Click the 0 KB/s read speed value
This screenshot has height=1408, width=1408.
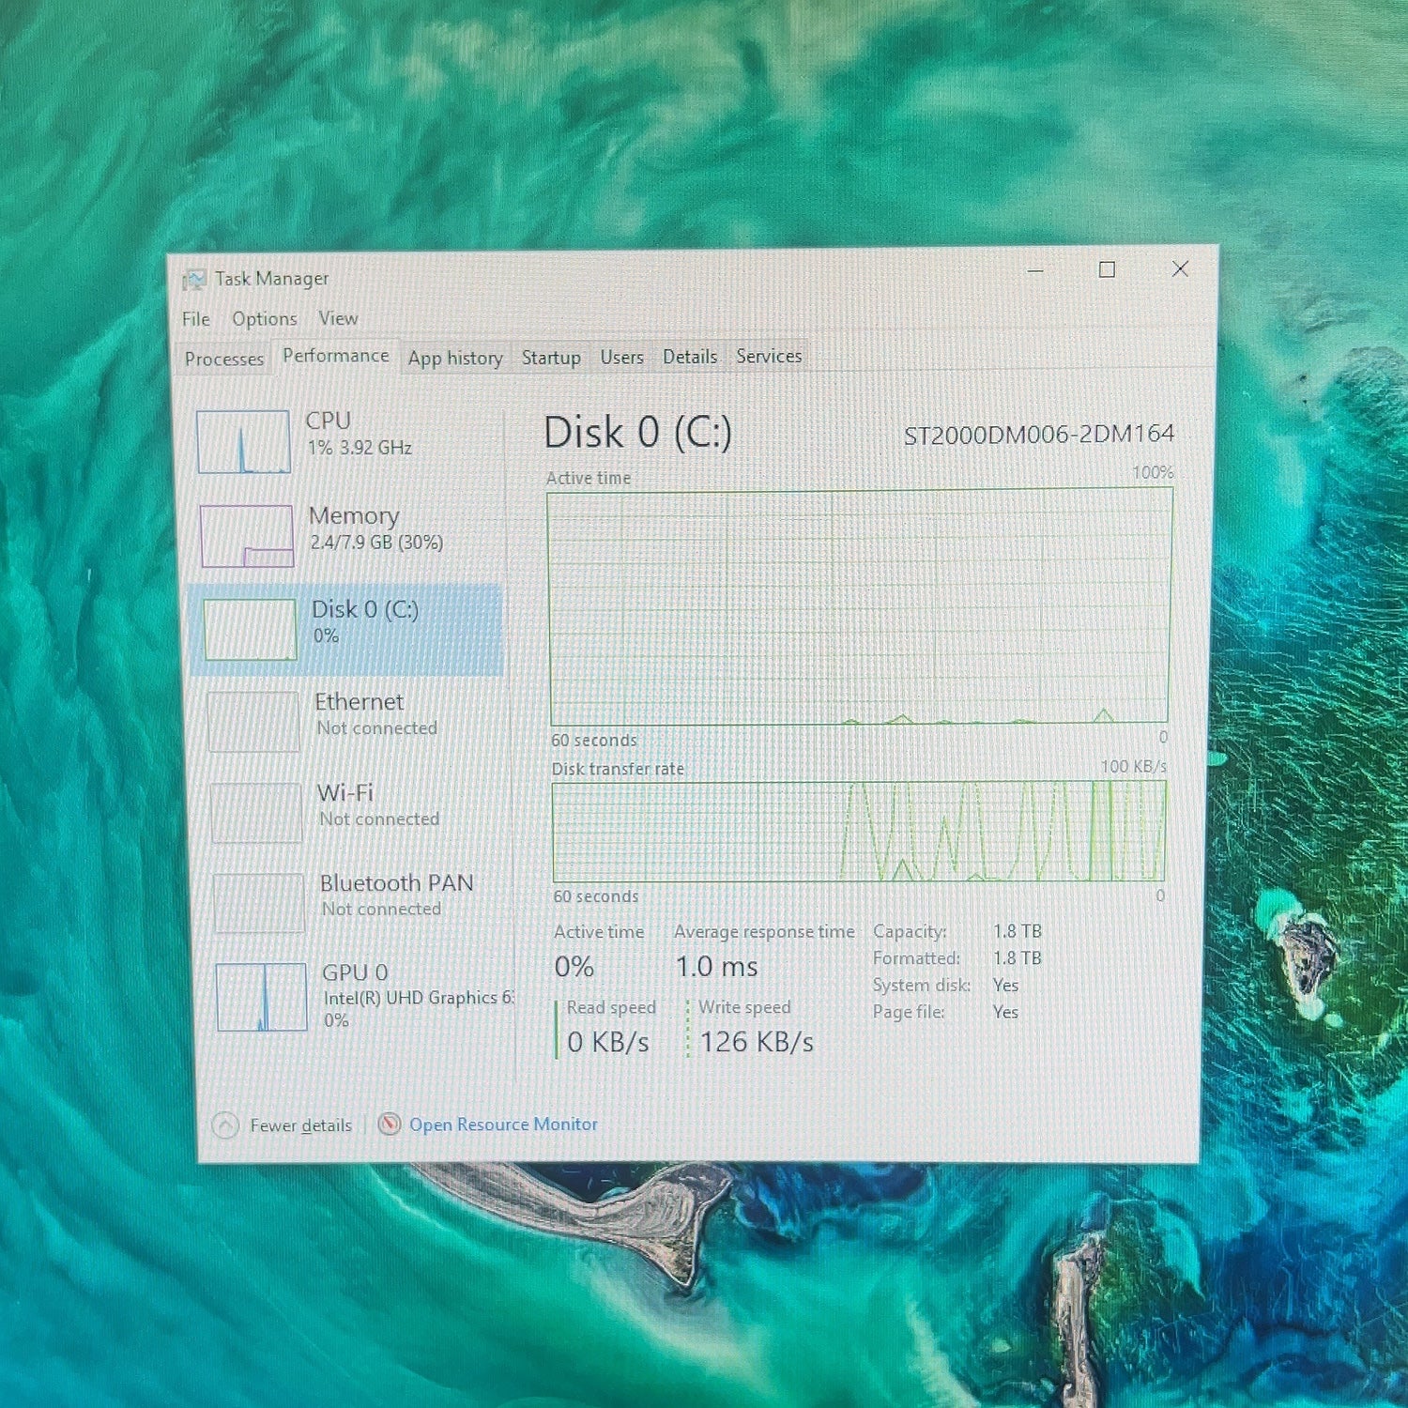coord(608,1042)
